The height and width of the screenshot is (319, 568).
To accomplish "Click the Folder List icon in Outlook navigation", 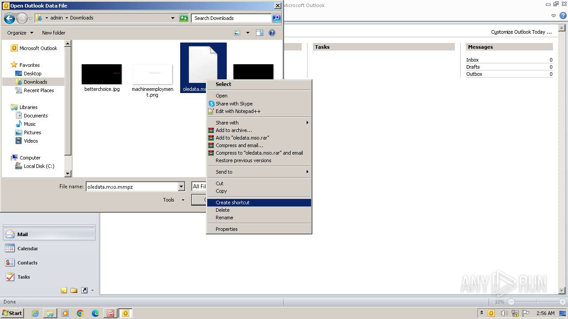I will 74,290.
